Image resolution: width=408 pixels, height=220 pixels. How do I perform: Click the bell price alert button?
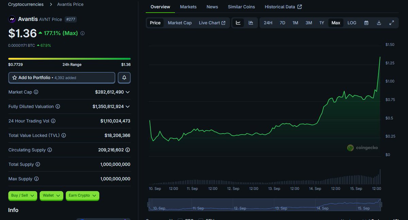(x=124, y=78)
